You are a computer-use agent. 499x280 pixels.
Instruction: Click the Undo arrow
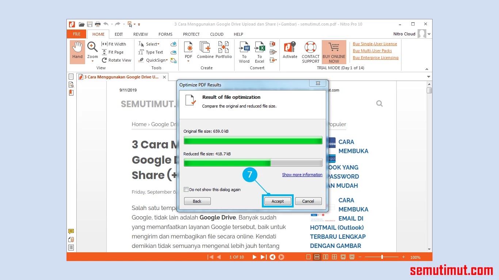(106, 24)
